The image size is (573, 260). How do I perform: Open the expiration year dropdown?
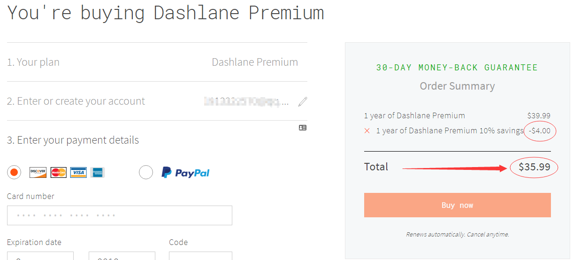[122, 256]
